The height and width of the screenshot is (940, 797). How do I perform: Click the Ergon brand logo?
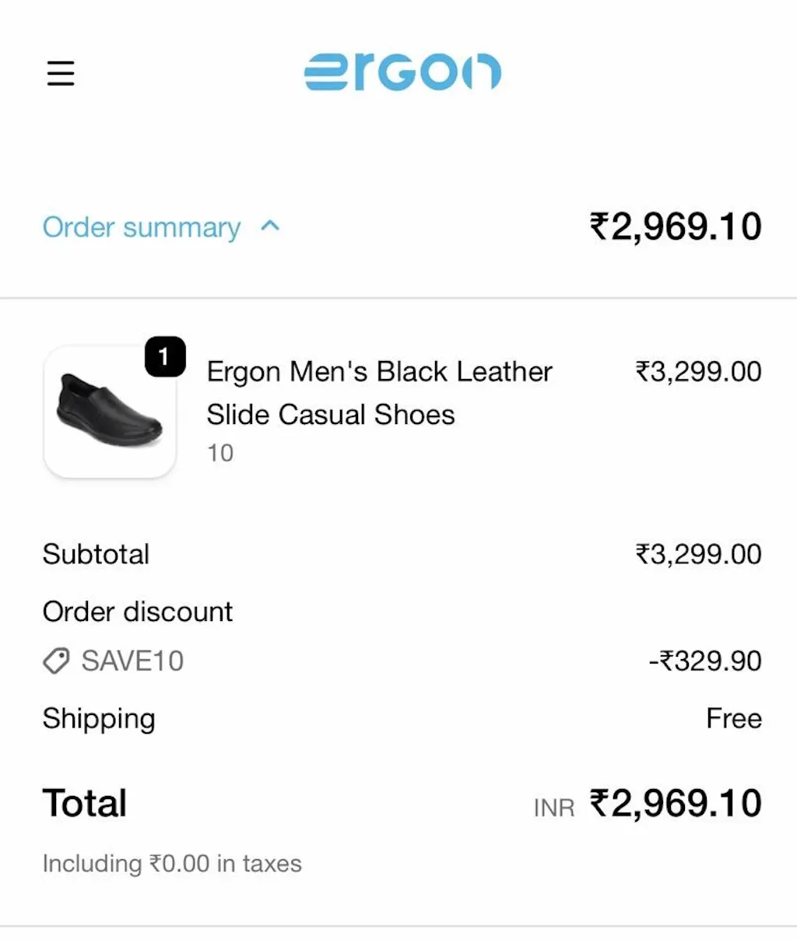402,72
